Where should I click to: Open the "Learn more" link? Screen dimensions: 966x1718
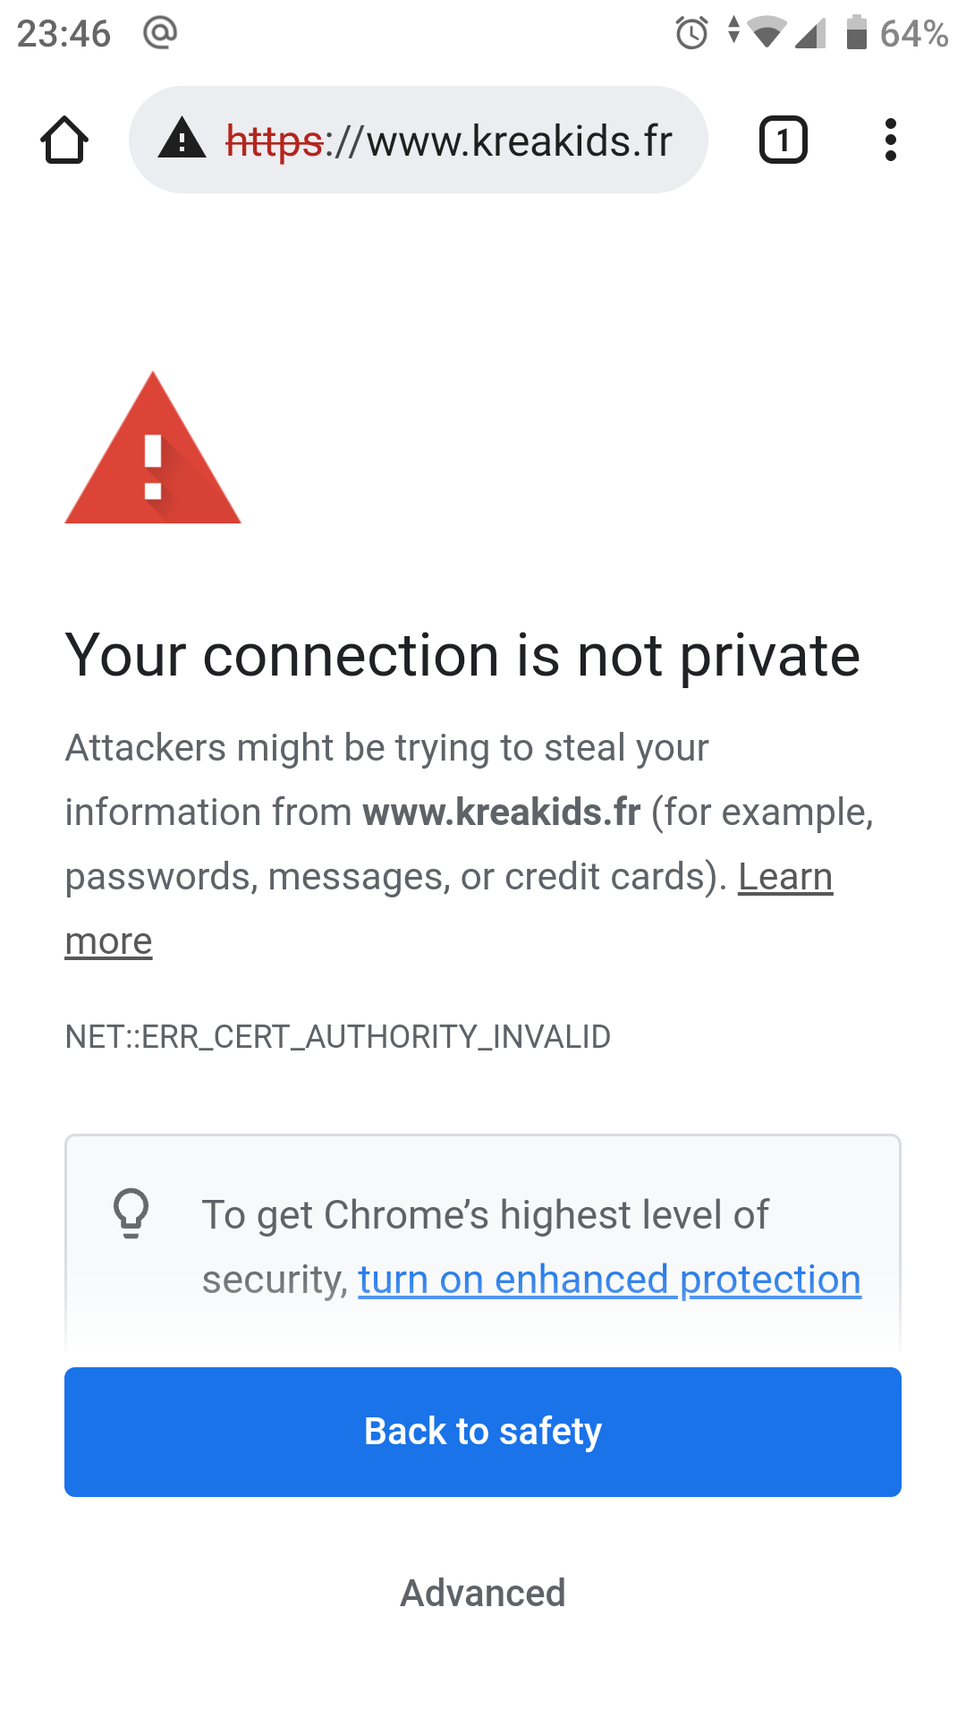click(x=784, y=877)
